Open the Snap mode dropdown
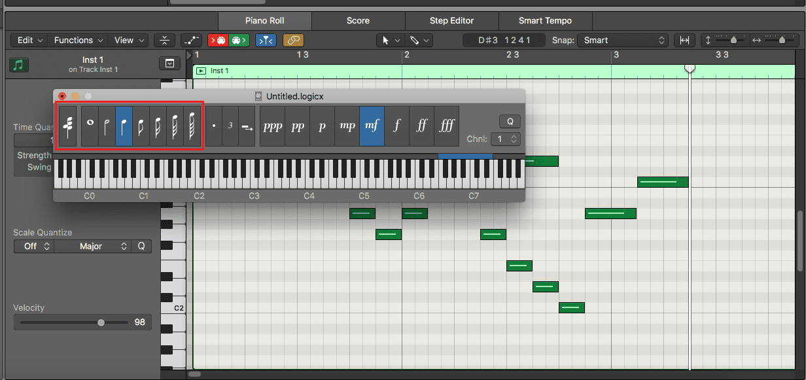This screenshot has width=806, height=380. coord(624,41)
